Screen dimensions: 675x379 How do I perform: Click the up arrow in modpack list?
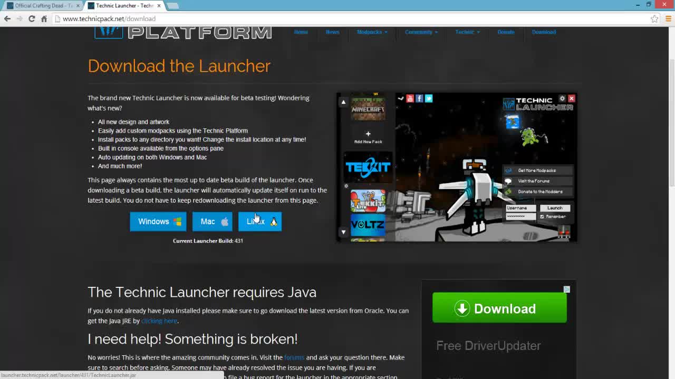point(343,102)
